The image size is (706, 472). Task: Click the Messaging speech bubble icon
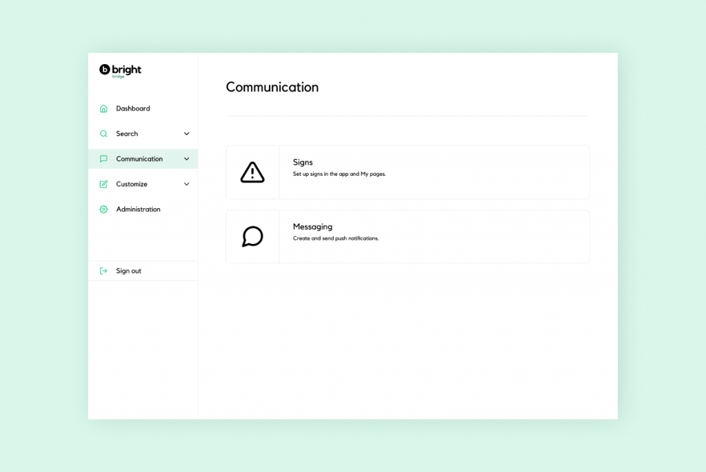pos(252,236)
